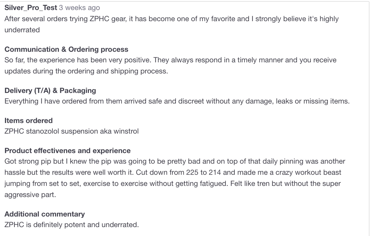Screen dimensions: 370x236
Task: Click the "aggressive part." line
Action: coord(30,194)
